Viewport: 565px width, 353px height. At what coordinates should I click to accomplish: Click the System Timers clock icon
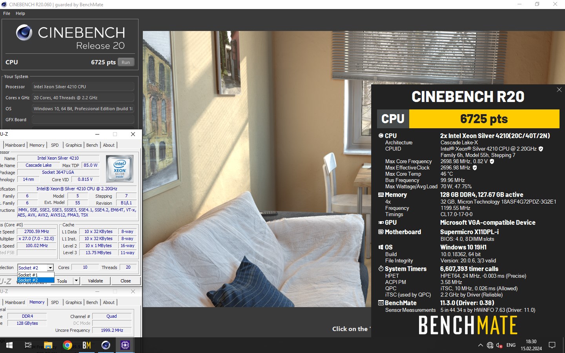(381, 269)
